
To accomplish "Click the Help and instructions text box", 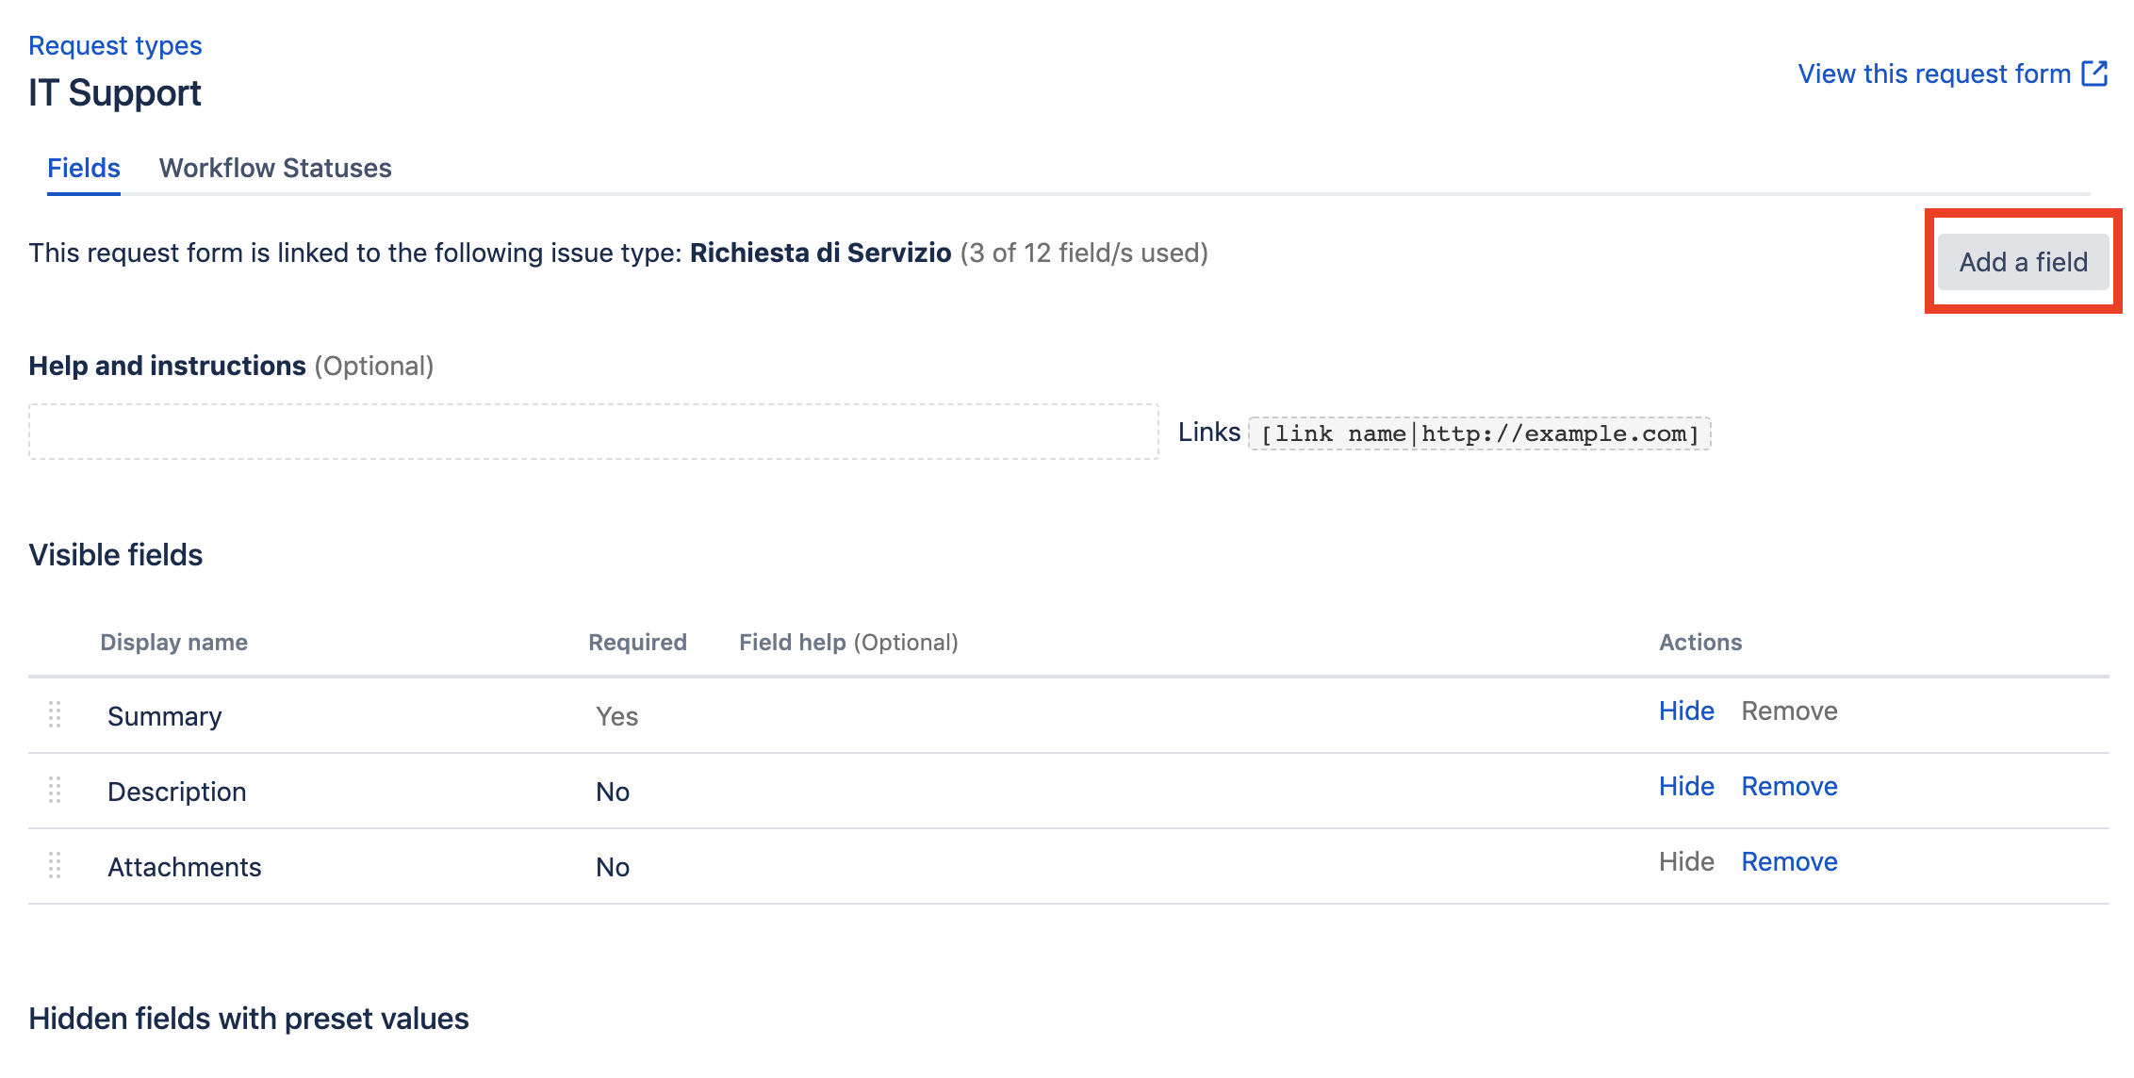I will tap(594, 432).
